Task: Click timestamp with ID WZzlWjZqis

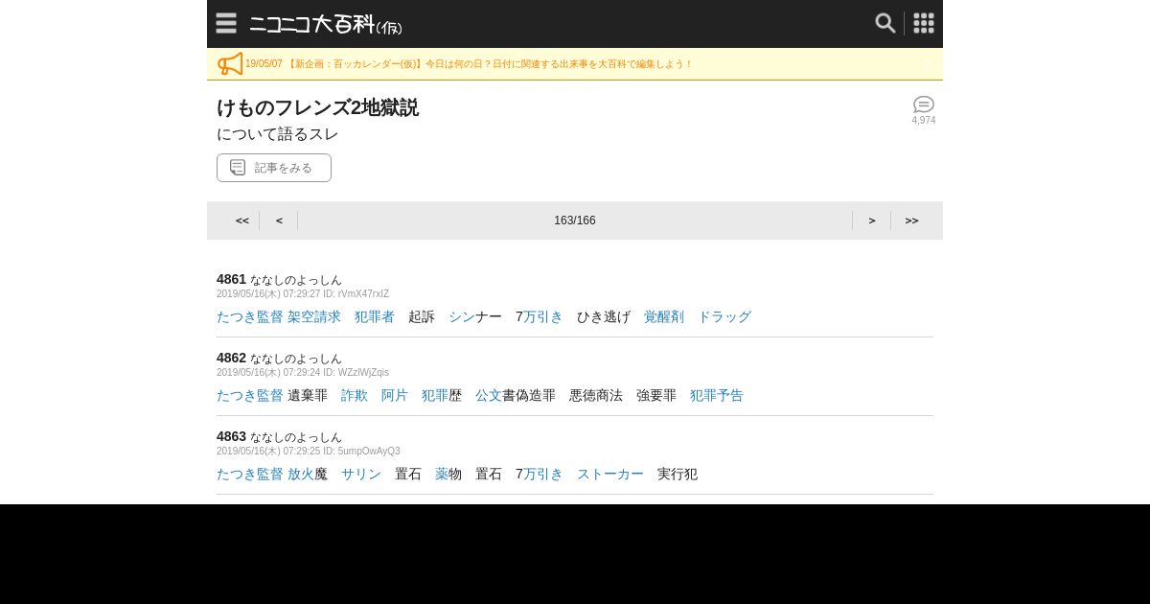Action: click(303, 373)
